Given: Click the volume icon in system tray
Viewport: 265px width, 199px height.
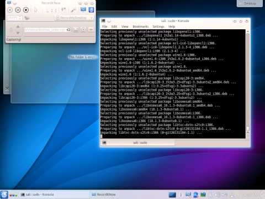Looking at the screenshot, I should click(218, 195).
